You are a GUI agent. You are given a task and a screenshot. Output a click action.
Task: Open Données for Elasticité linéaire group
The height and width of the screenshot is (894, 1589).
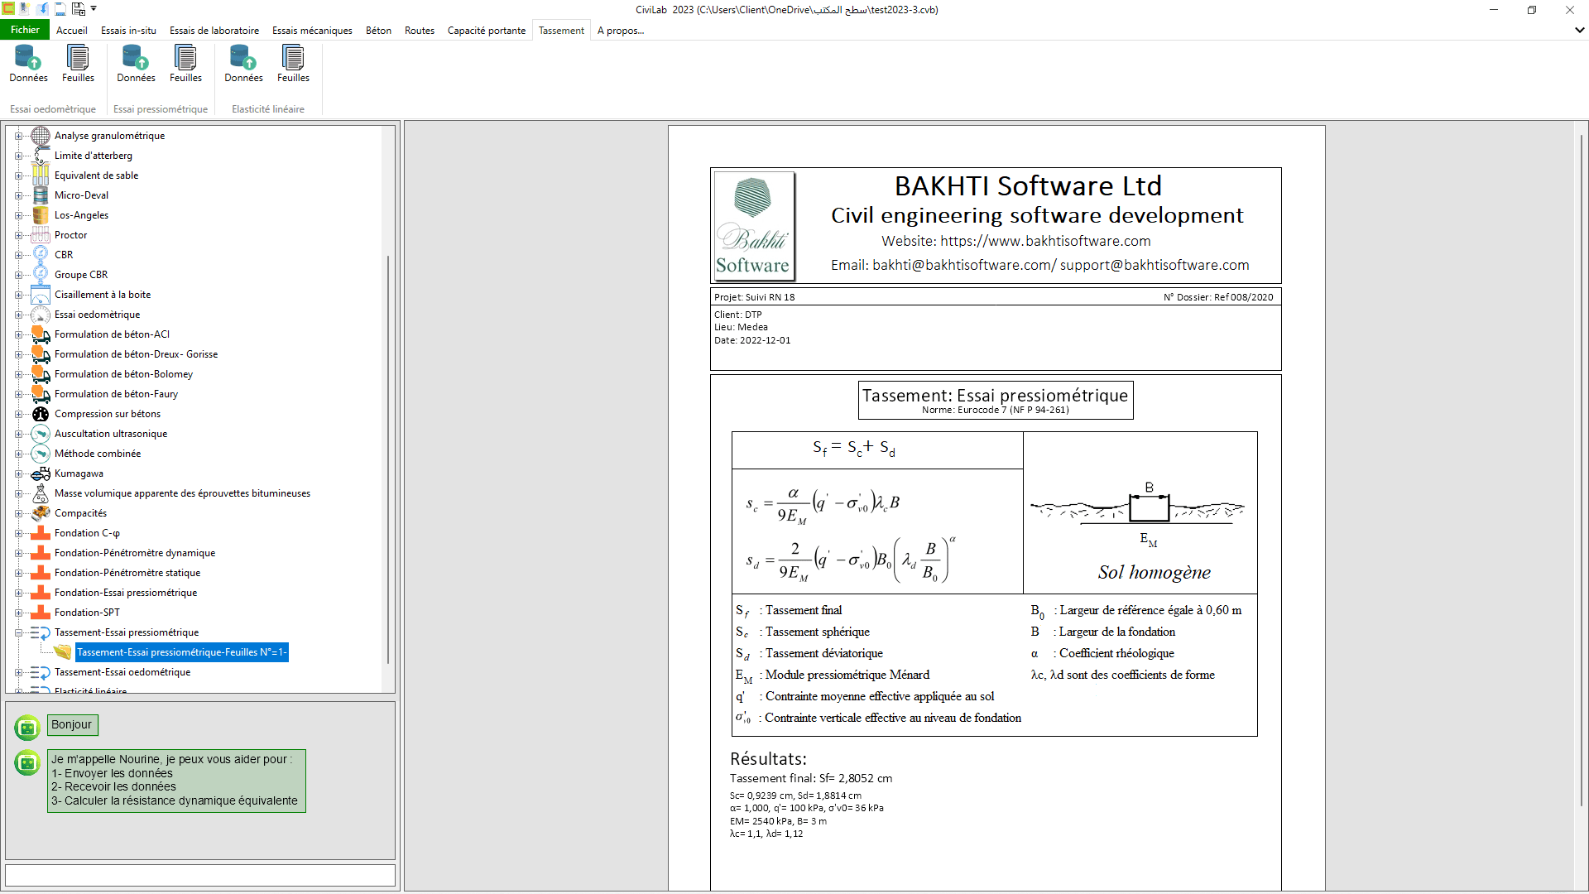(x=243, y=65)
